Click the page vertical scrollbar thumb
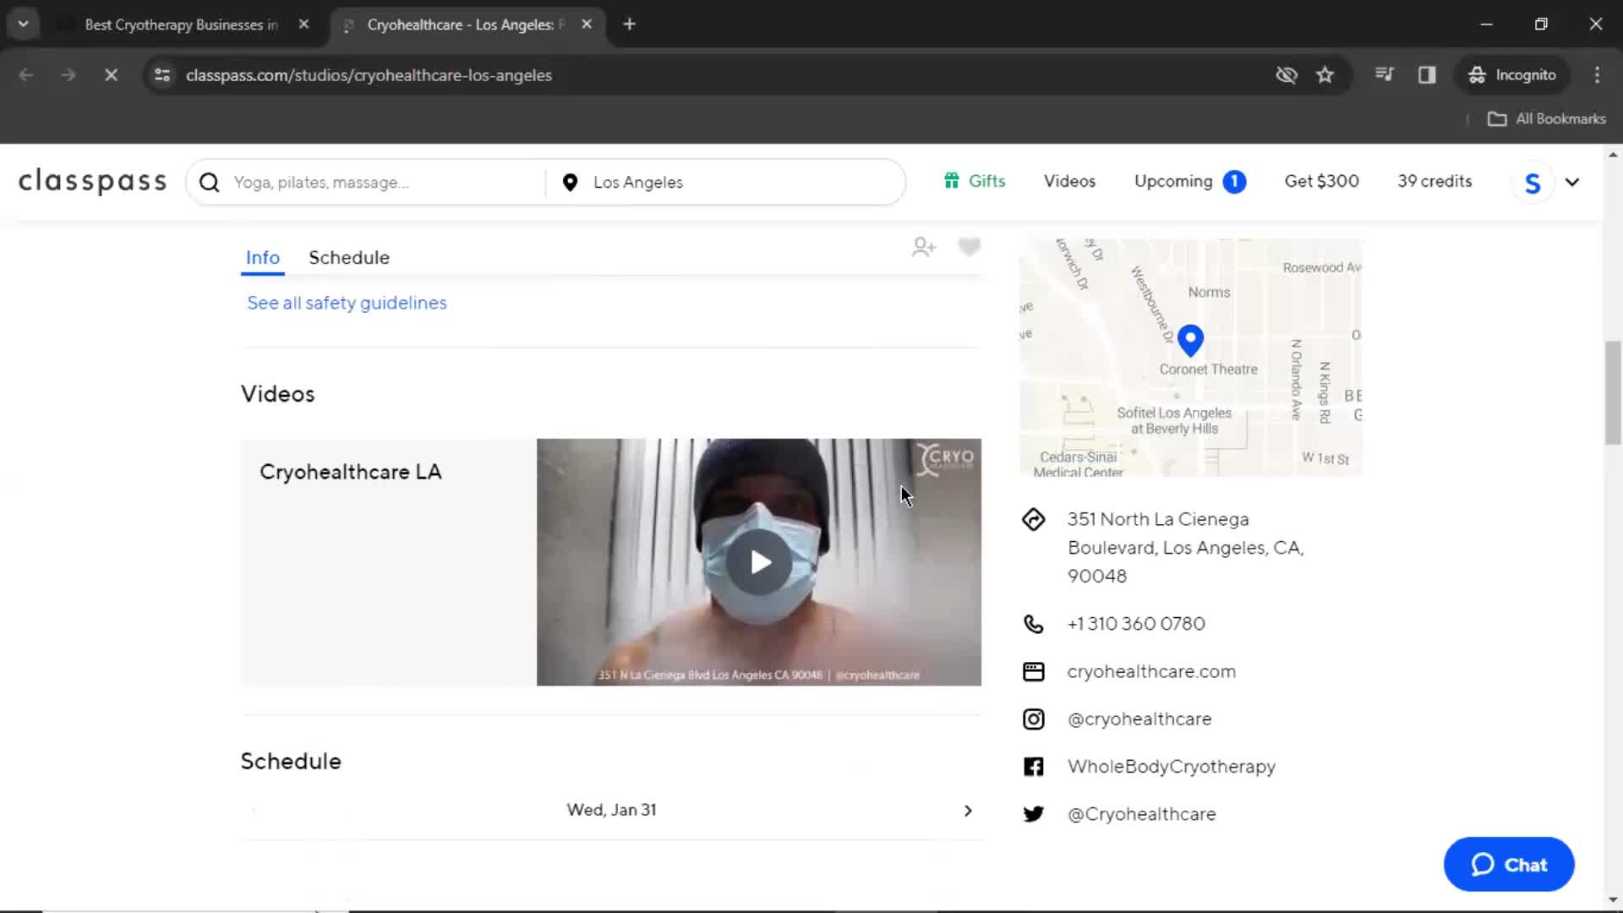 pyautogui.click(x=1613, y=393)
